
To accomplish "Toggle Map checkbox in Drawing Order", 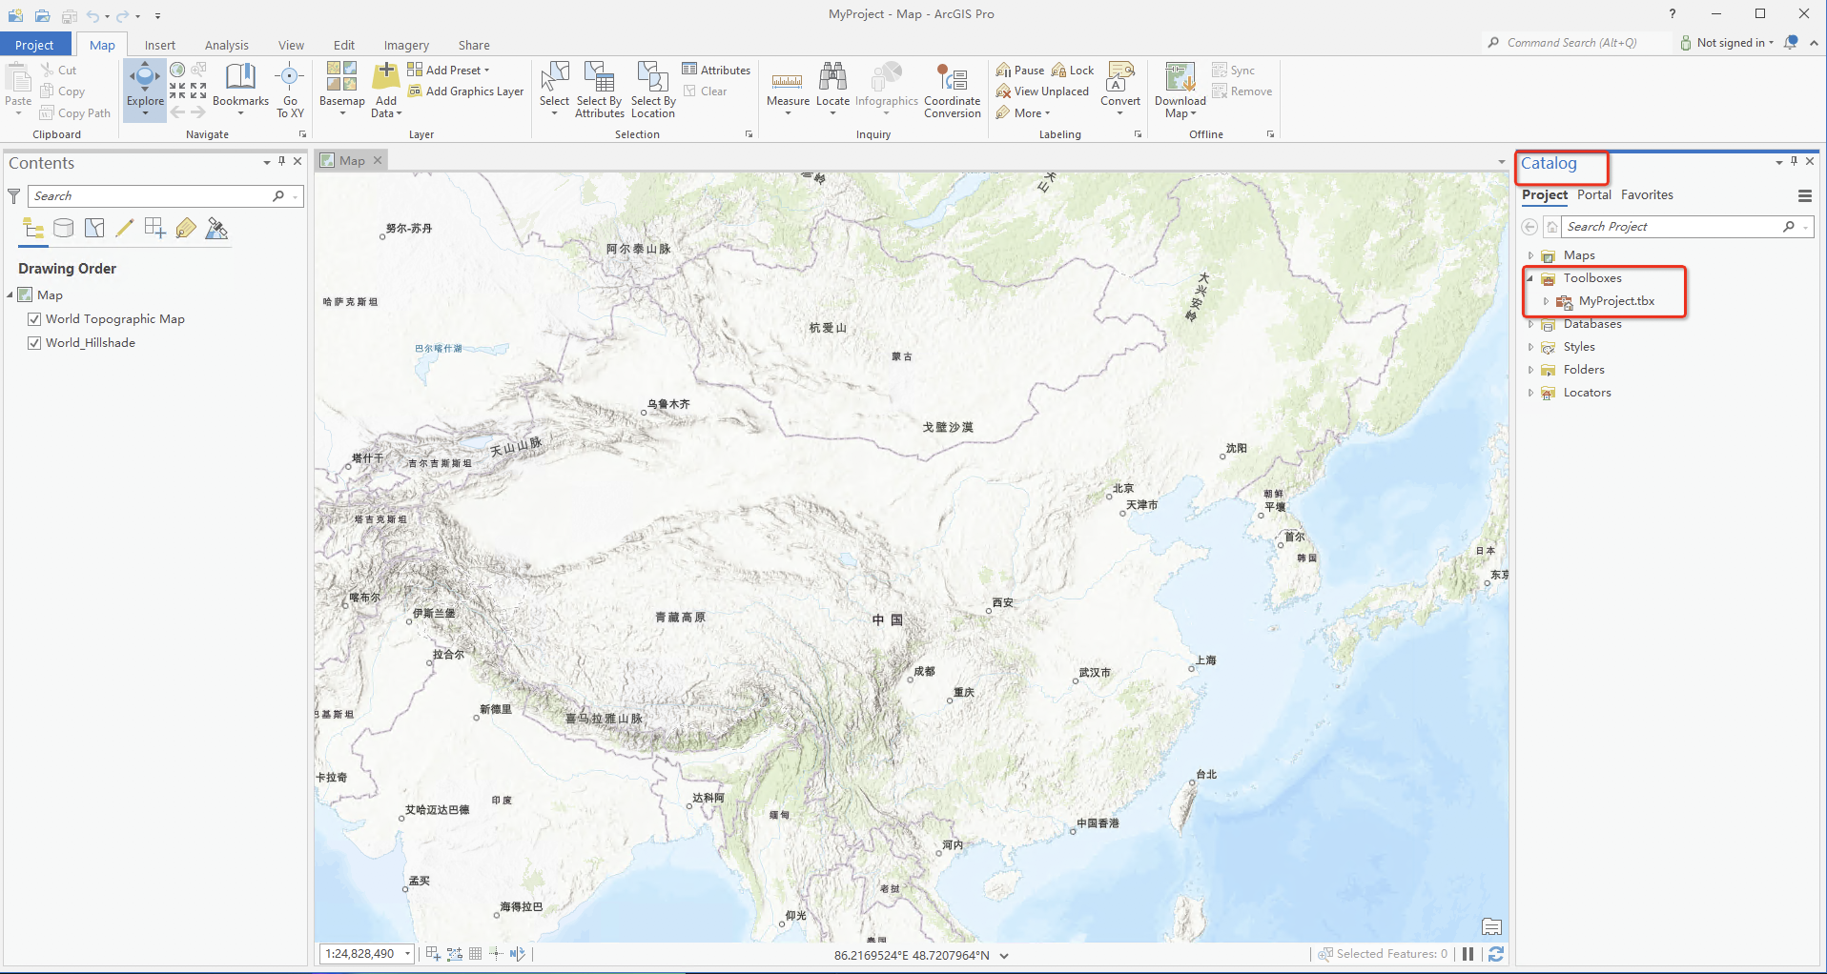I will 26,295.
